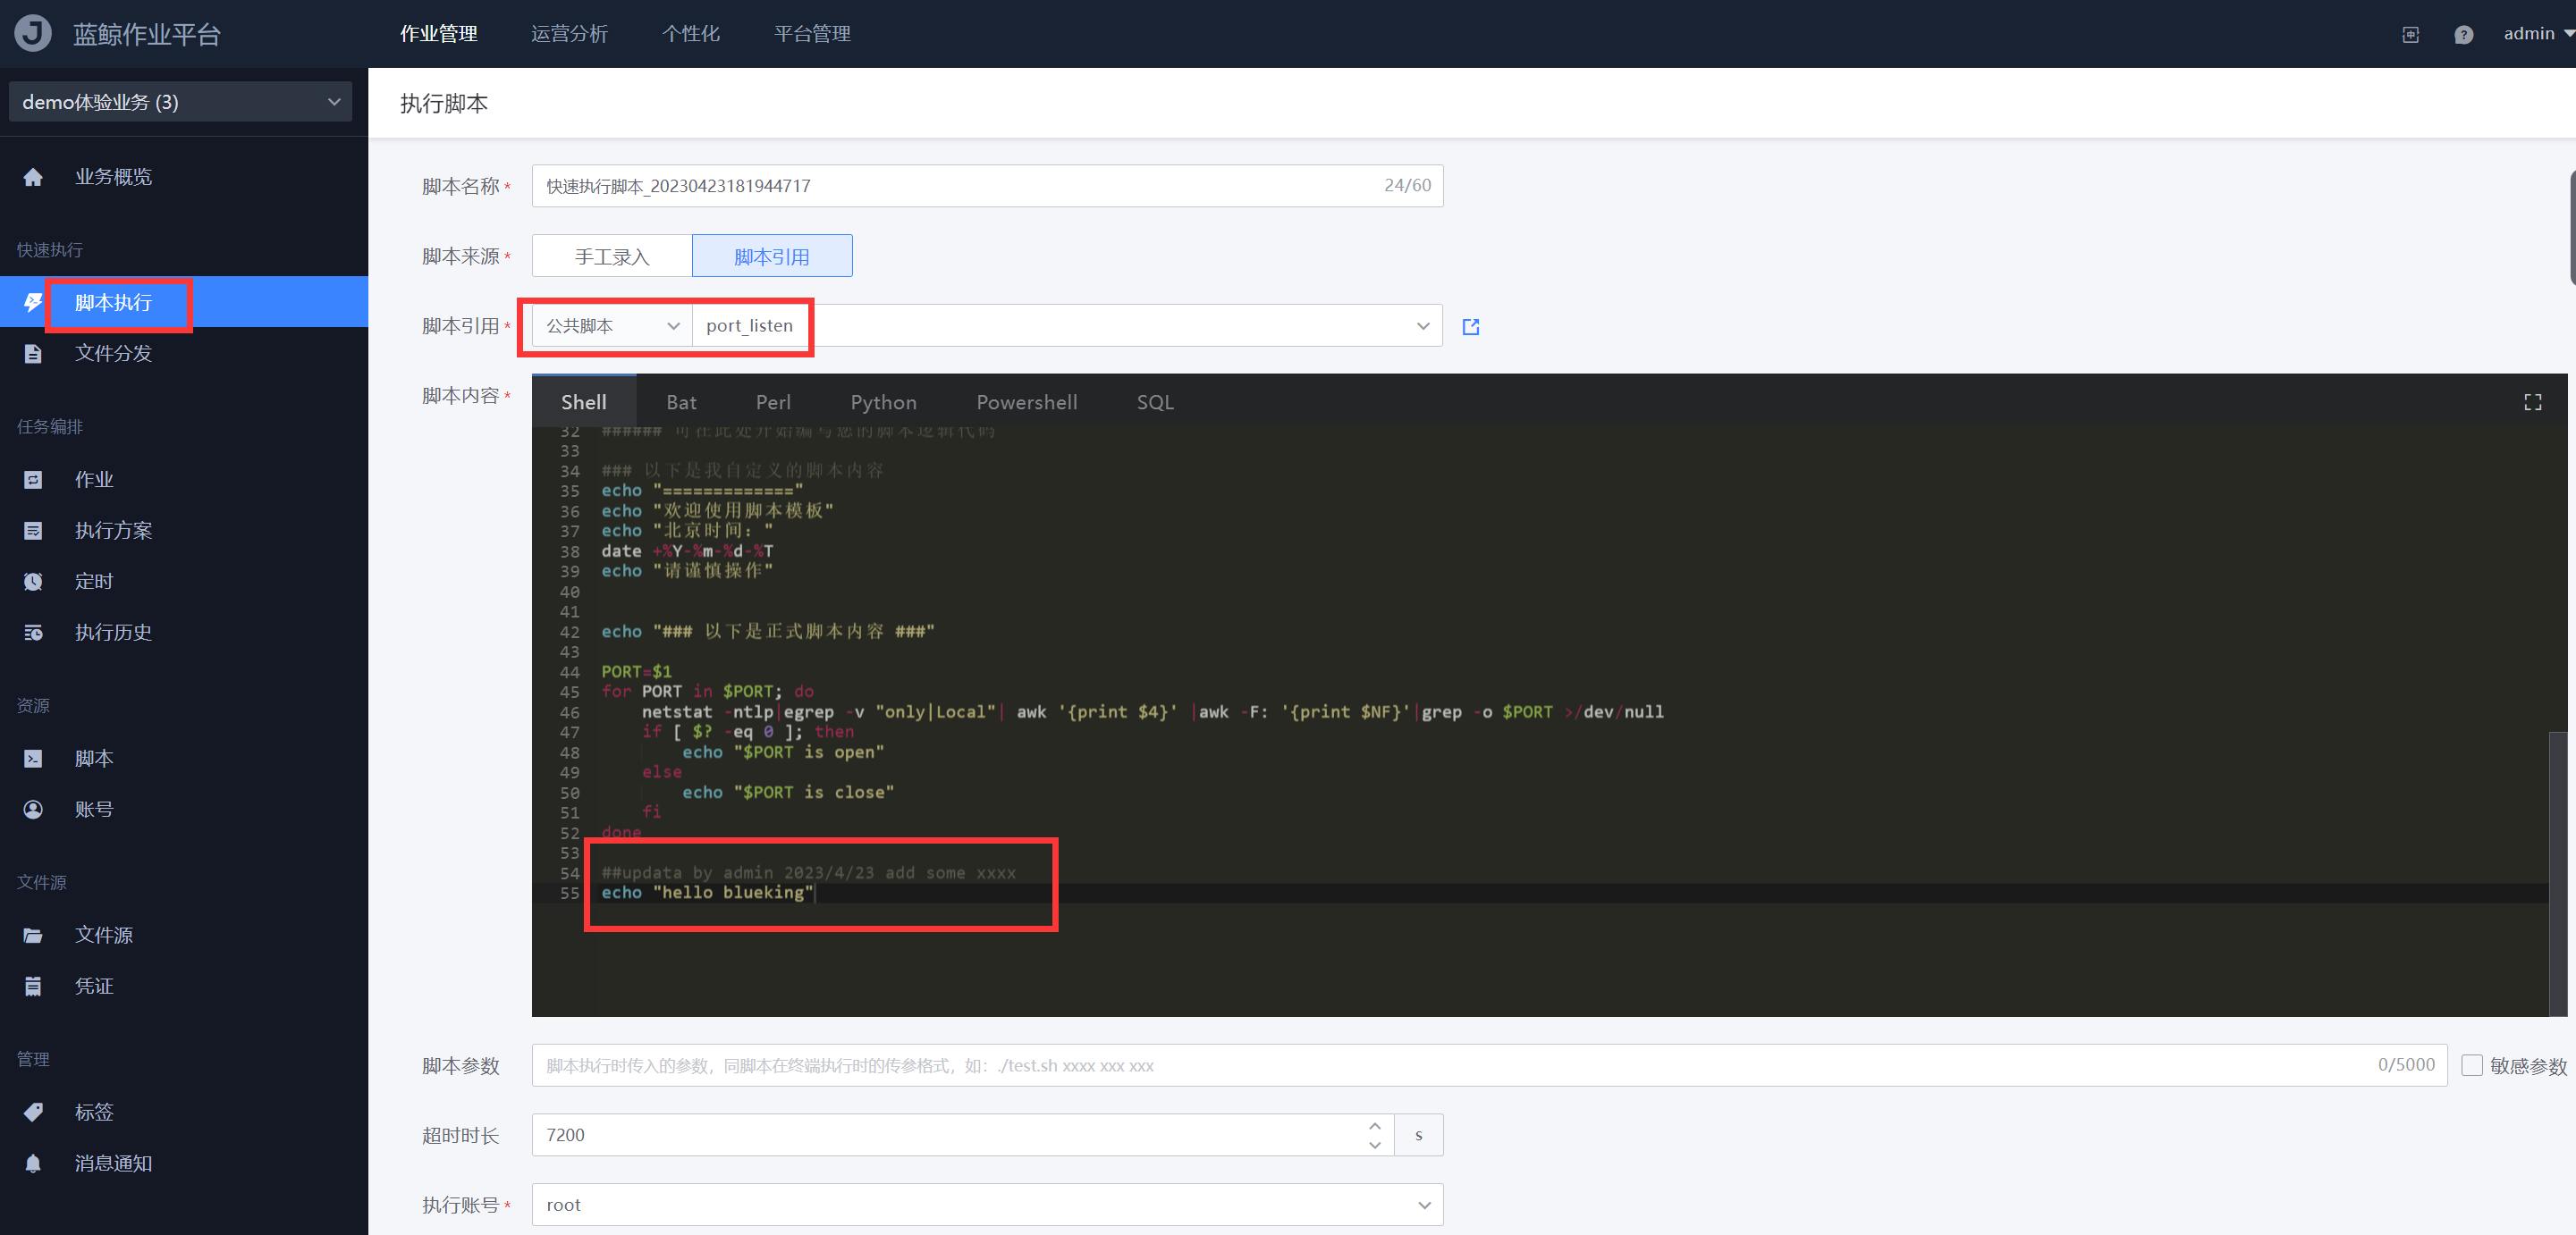Click the 脚本参数 input field
The width and height of the screenshot is (2576, 1235).
(x=1489, y=1065)
